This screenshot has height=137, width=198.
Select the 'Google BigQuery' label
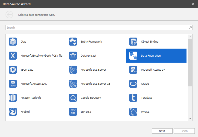pyautogui.click(x=91, y=98)
